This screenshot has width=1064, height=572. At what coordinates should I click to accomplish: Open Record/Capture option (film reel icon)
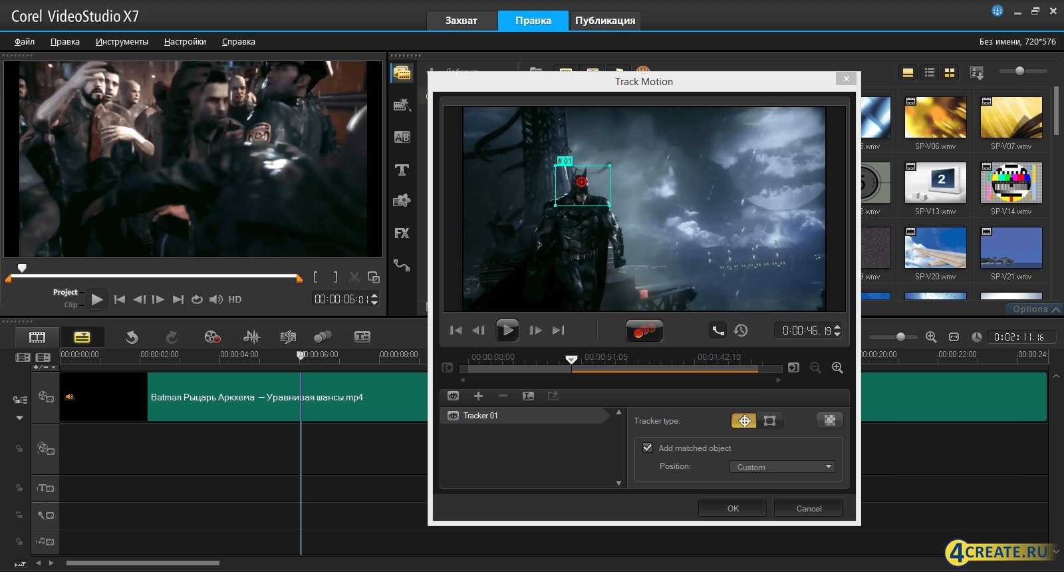click(x=212, y=337)
